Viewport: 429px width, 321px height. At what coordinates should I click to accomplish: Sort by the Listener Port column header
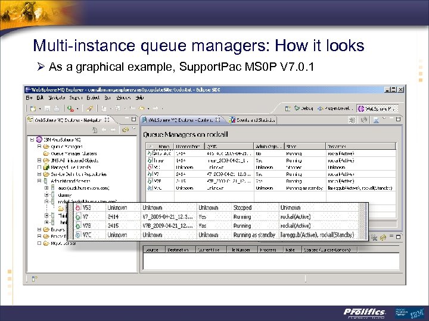tap(189, 146)
